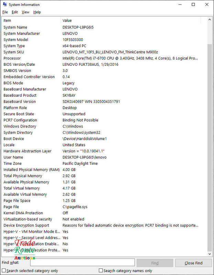Viewport: 214px width, 275px height.
Task: Open the File menu
Action: pyautogui.click(x=5, y=12)
